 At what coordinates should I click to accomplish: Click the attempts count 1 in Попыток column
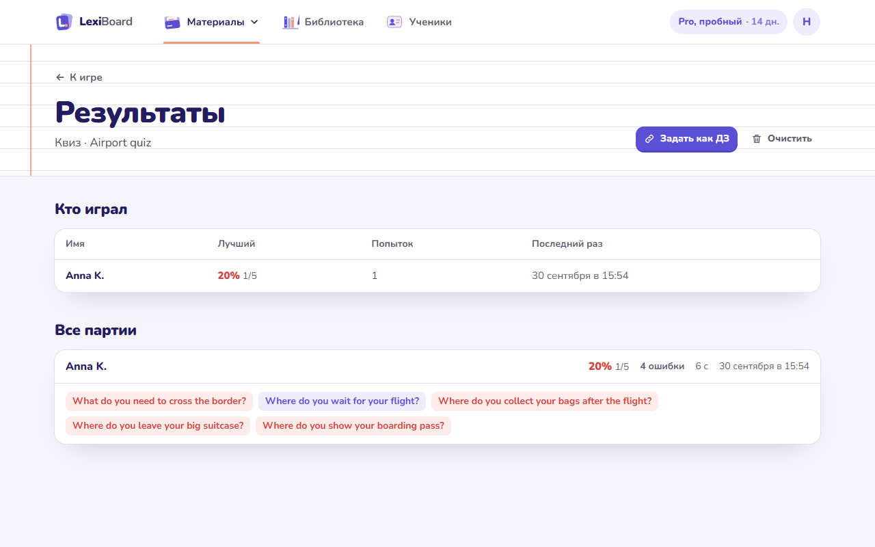[375, 276]
